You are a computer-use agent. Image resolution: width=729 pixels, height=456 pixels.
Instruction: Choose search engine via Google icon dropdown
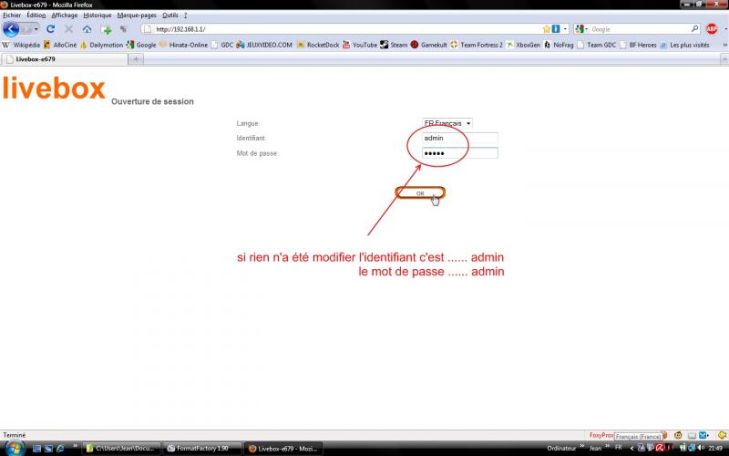click(581, 29)
